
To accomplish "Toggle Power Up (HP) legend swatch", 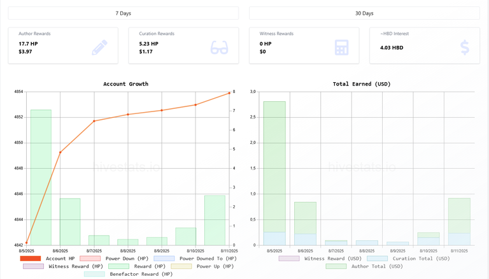I will point(181,266).
